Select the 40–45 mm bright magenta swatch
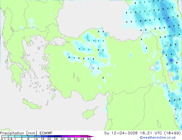This screenshot has height=140, width=182. point(78,136)
